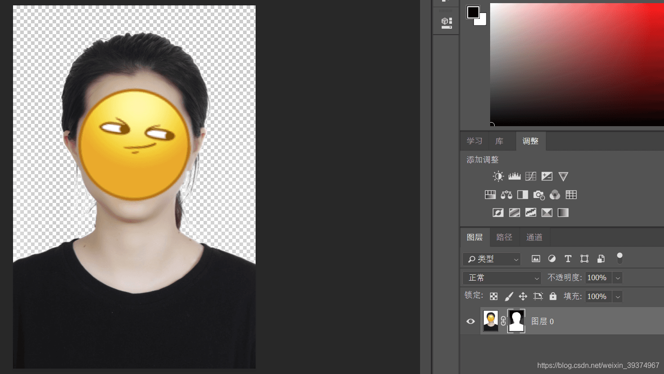
Task: Filter layers by adjustment layers
Action: (552, 259)
